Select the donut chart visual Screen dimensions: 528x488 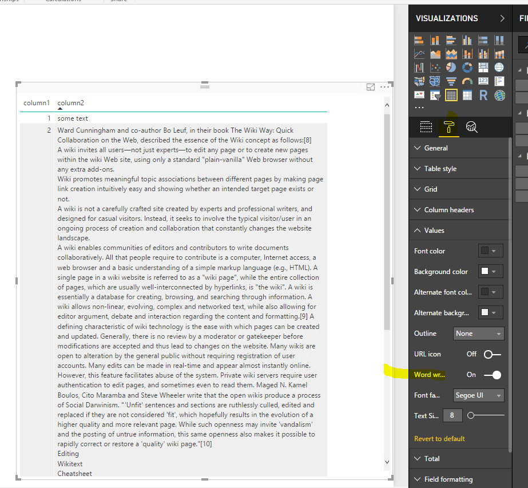[x=467, y=68]
